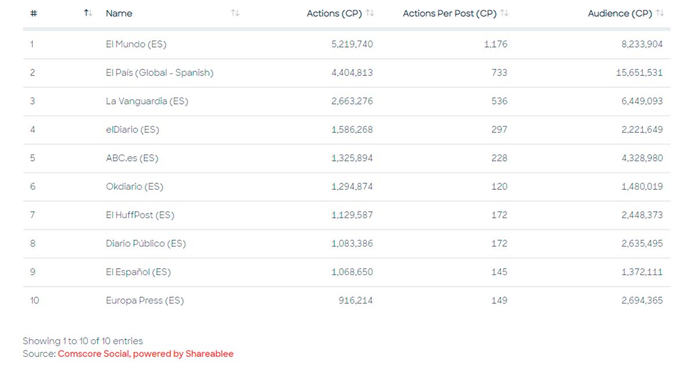Sort table by Actions (CP) arrows

tap(370, 13)
